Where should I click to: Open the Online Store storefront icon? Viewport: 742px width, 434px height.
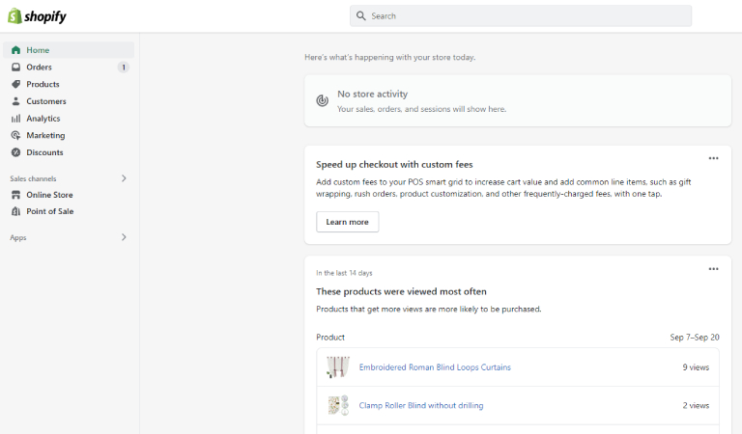pyautogui.click(x=15, y=195)
